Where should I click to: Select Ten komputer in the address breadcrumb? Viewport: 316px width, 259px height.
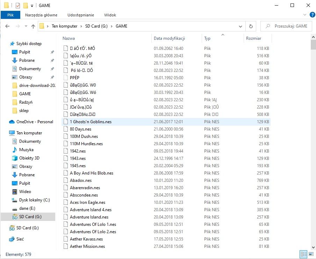pyautogui.click(x=64, y=26)
